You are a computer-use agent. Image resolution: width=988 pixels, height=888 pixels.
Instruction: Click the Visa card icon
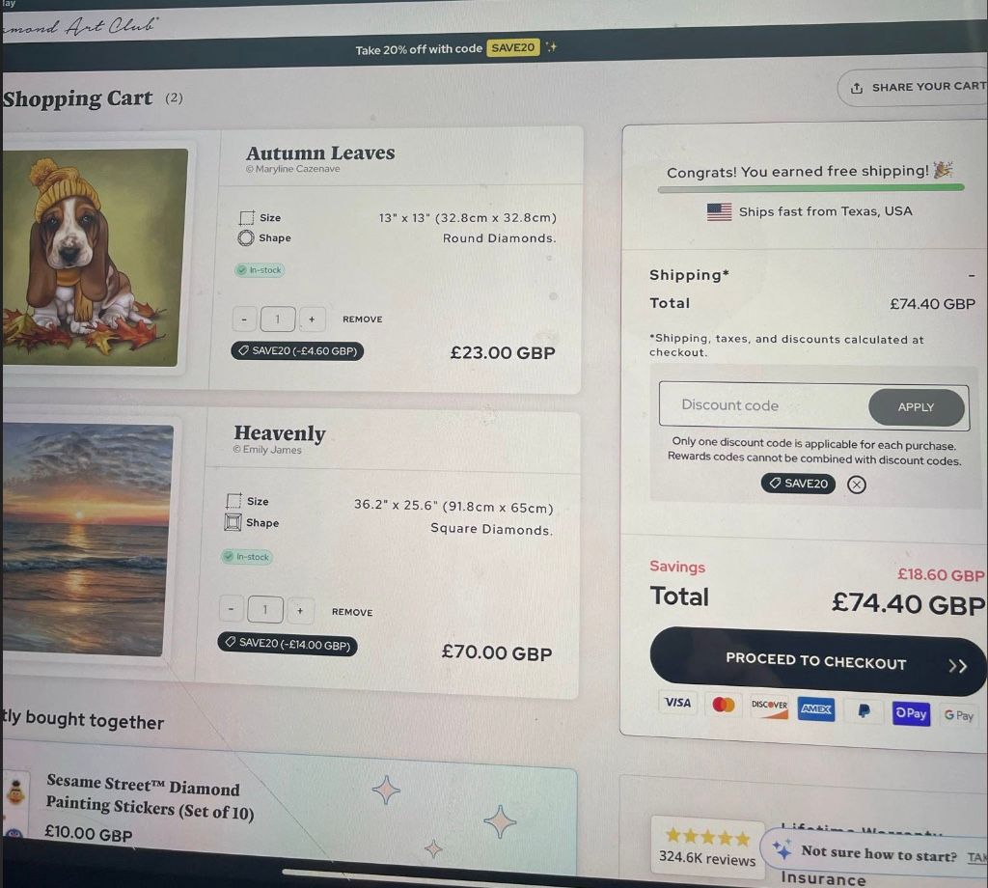(677, 702)
